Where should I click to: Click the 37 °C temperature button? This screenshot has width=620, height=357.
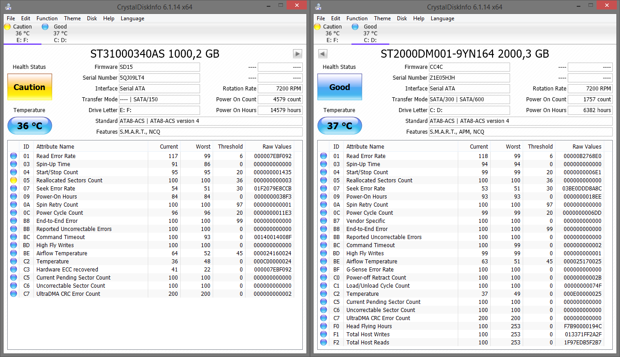340,126
